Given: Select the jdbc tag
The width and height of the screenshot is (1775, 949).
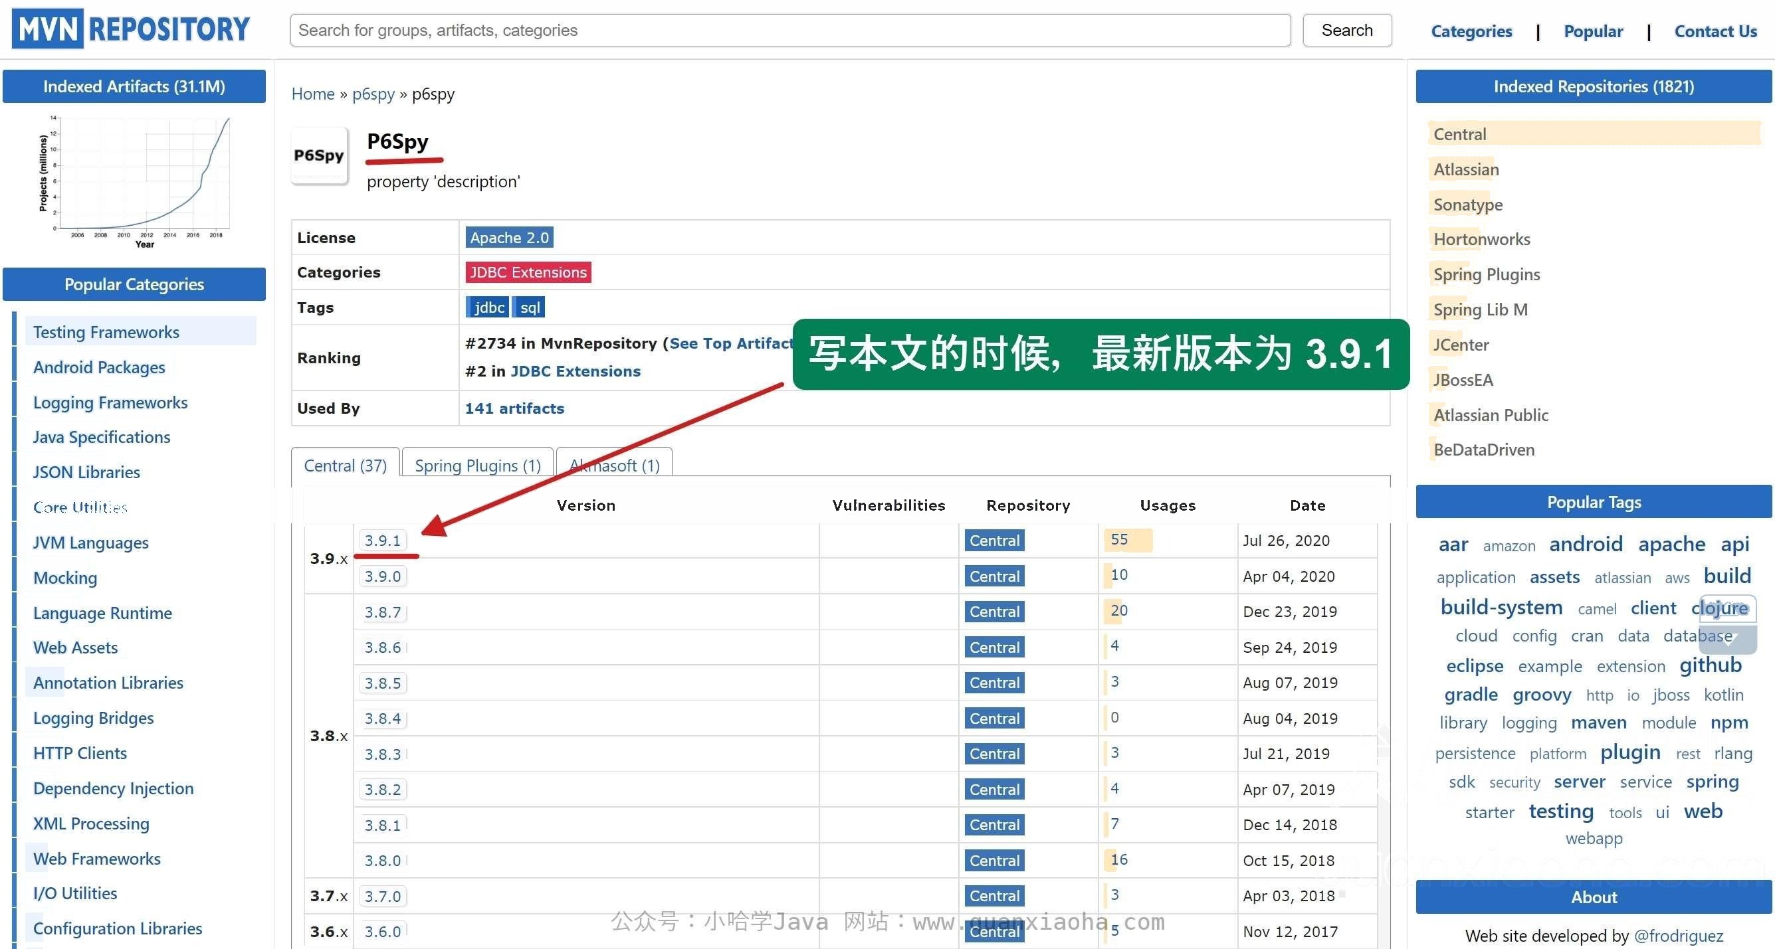Looking at the screenshot, I should 488,307.
